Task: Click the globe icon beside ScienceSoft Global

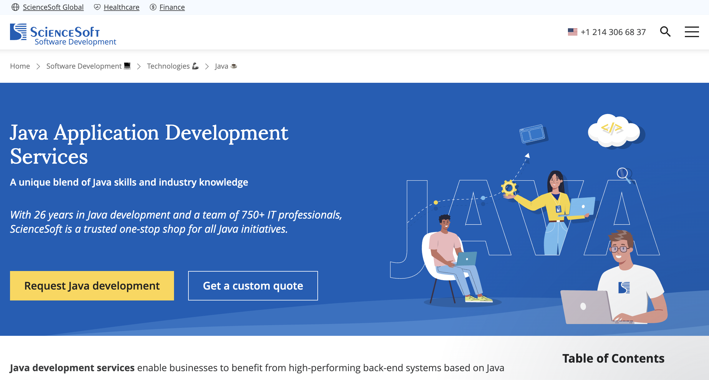Action: click(x=15, y=7)
